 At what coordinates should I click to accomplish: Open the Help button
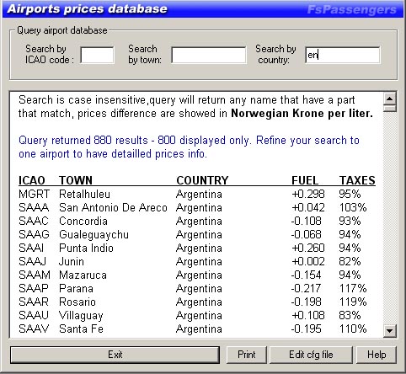click(x=377, y=355)
